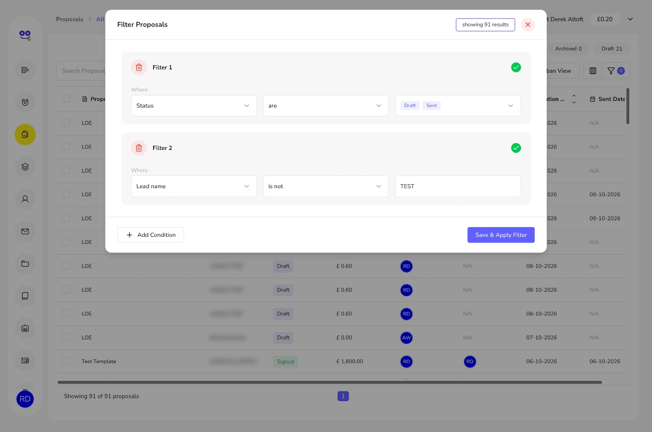The height and width of the screenshot is (432, 652).
Task: Click the RD profile avatar in the sidebar
Action: coord(25,399)
